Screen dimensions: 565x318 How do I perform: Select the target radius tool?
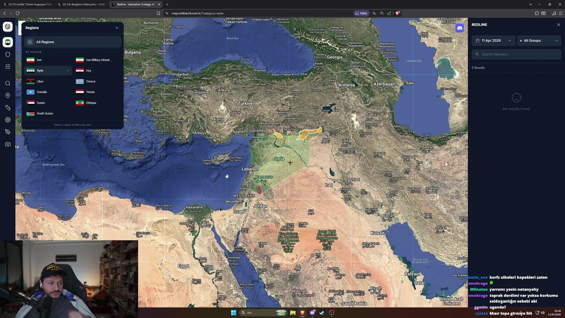click(8, 120)
